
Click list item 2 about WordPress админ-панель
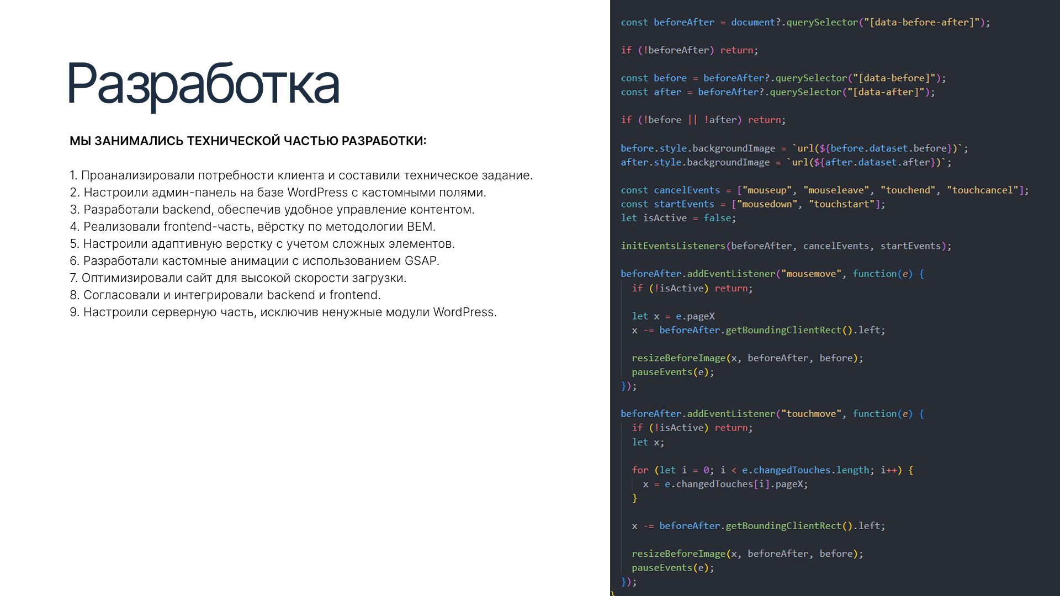278,193
